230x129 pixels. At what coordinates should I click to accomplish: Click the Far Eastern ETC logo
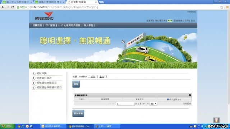pyautogui.click(x=44, y=16)
